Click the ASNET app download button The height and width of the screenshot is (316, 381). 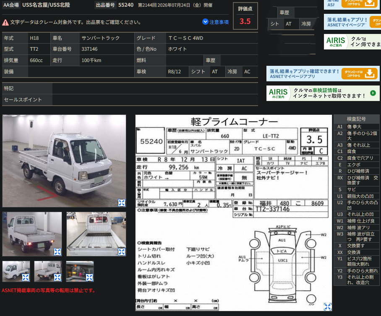tap(359, 74)
